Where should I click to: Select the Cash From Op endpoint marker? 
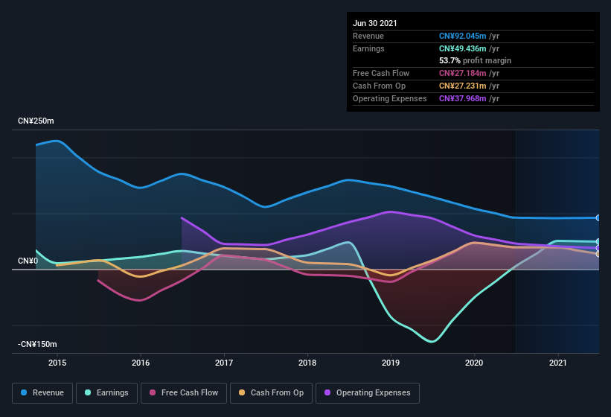point(598,254)
